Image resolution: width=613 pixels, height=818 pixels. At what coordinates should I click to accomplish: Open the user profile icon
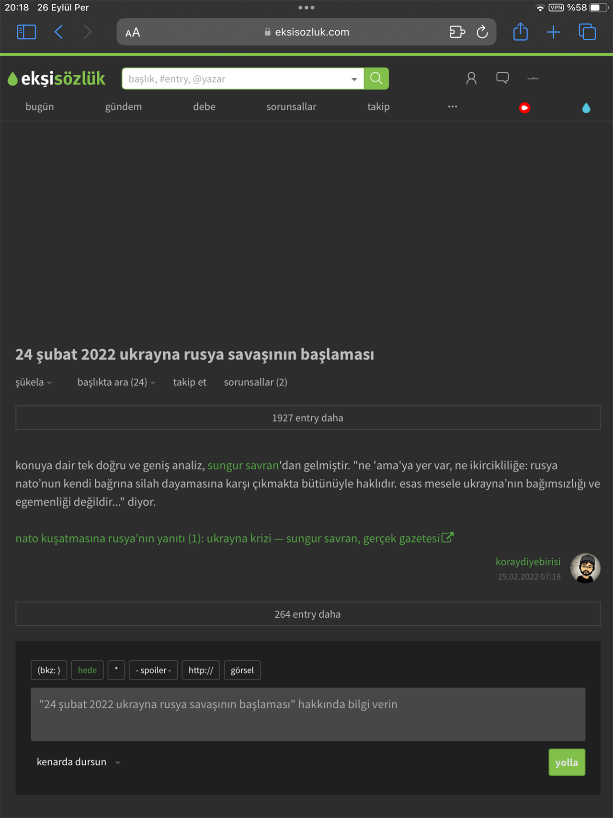pyautogui.click(x=471, y=78)
